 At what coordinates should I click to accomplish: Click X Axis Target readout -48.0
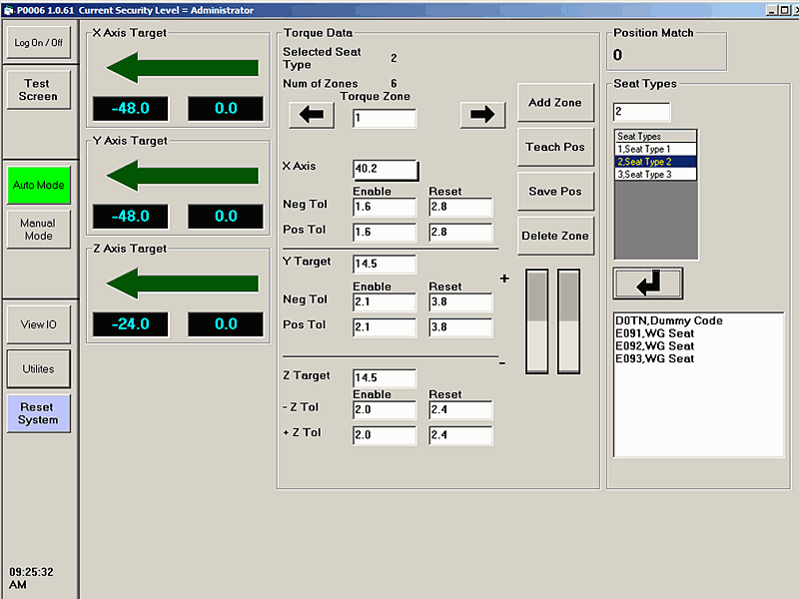coord(131,109)
